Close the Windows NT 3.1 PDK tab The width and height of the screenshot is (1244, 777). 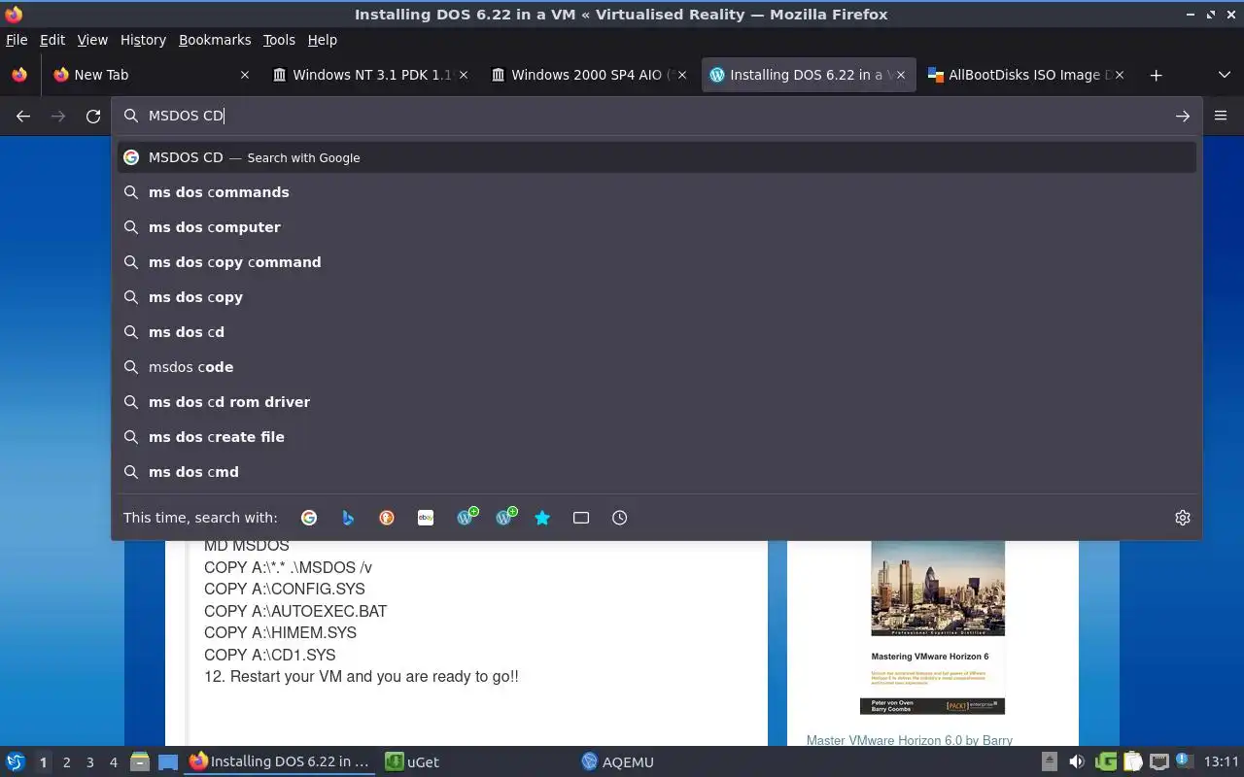(464, 75)
